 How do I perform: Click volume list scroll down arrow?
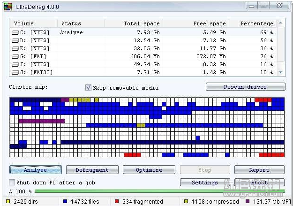tap(280, 72)
